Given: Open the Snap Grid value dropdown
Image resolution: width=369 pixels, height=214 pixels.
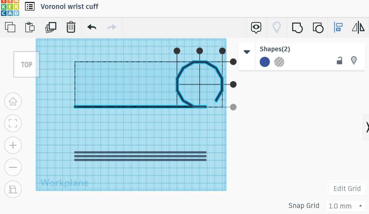Looking at the screenshot, I should coord(360,206).
